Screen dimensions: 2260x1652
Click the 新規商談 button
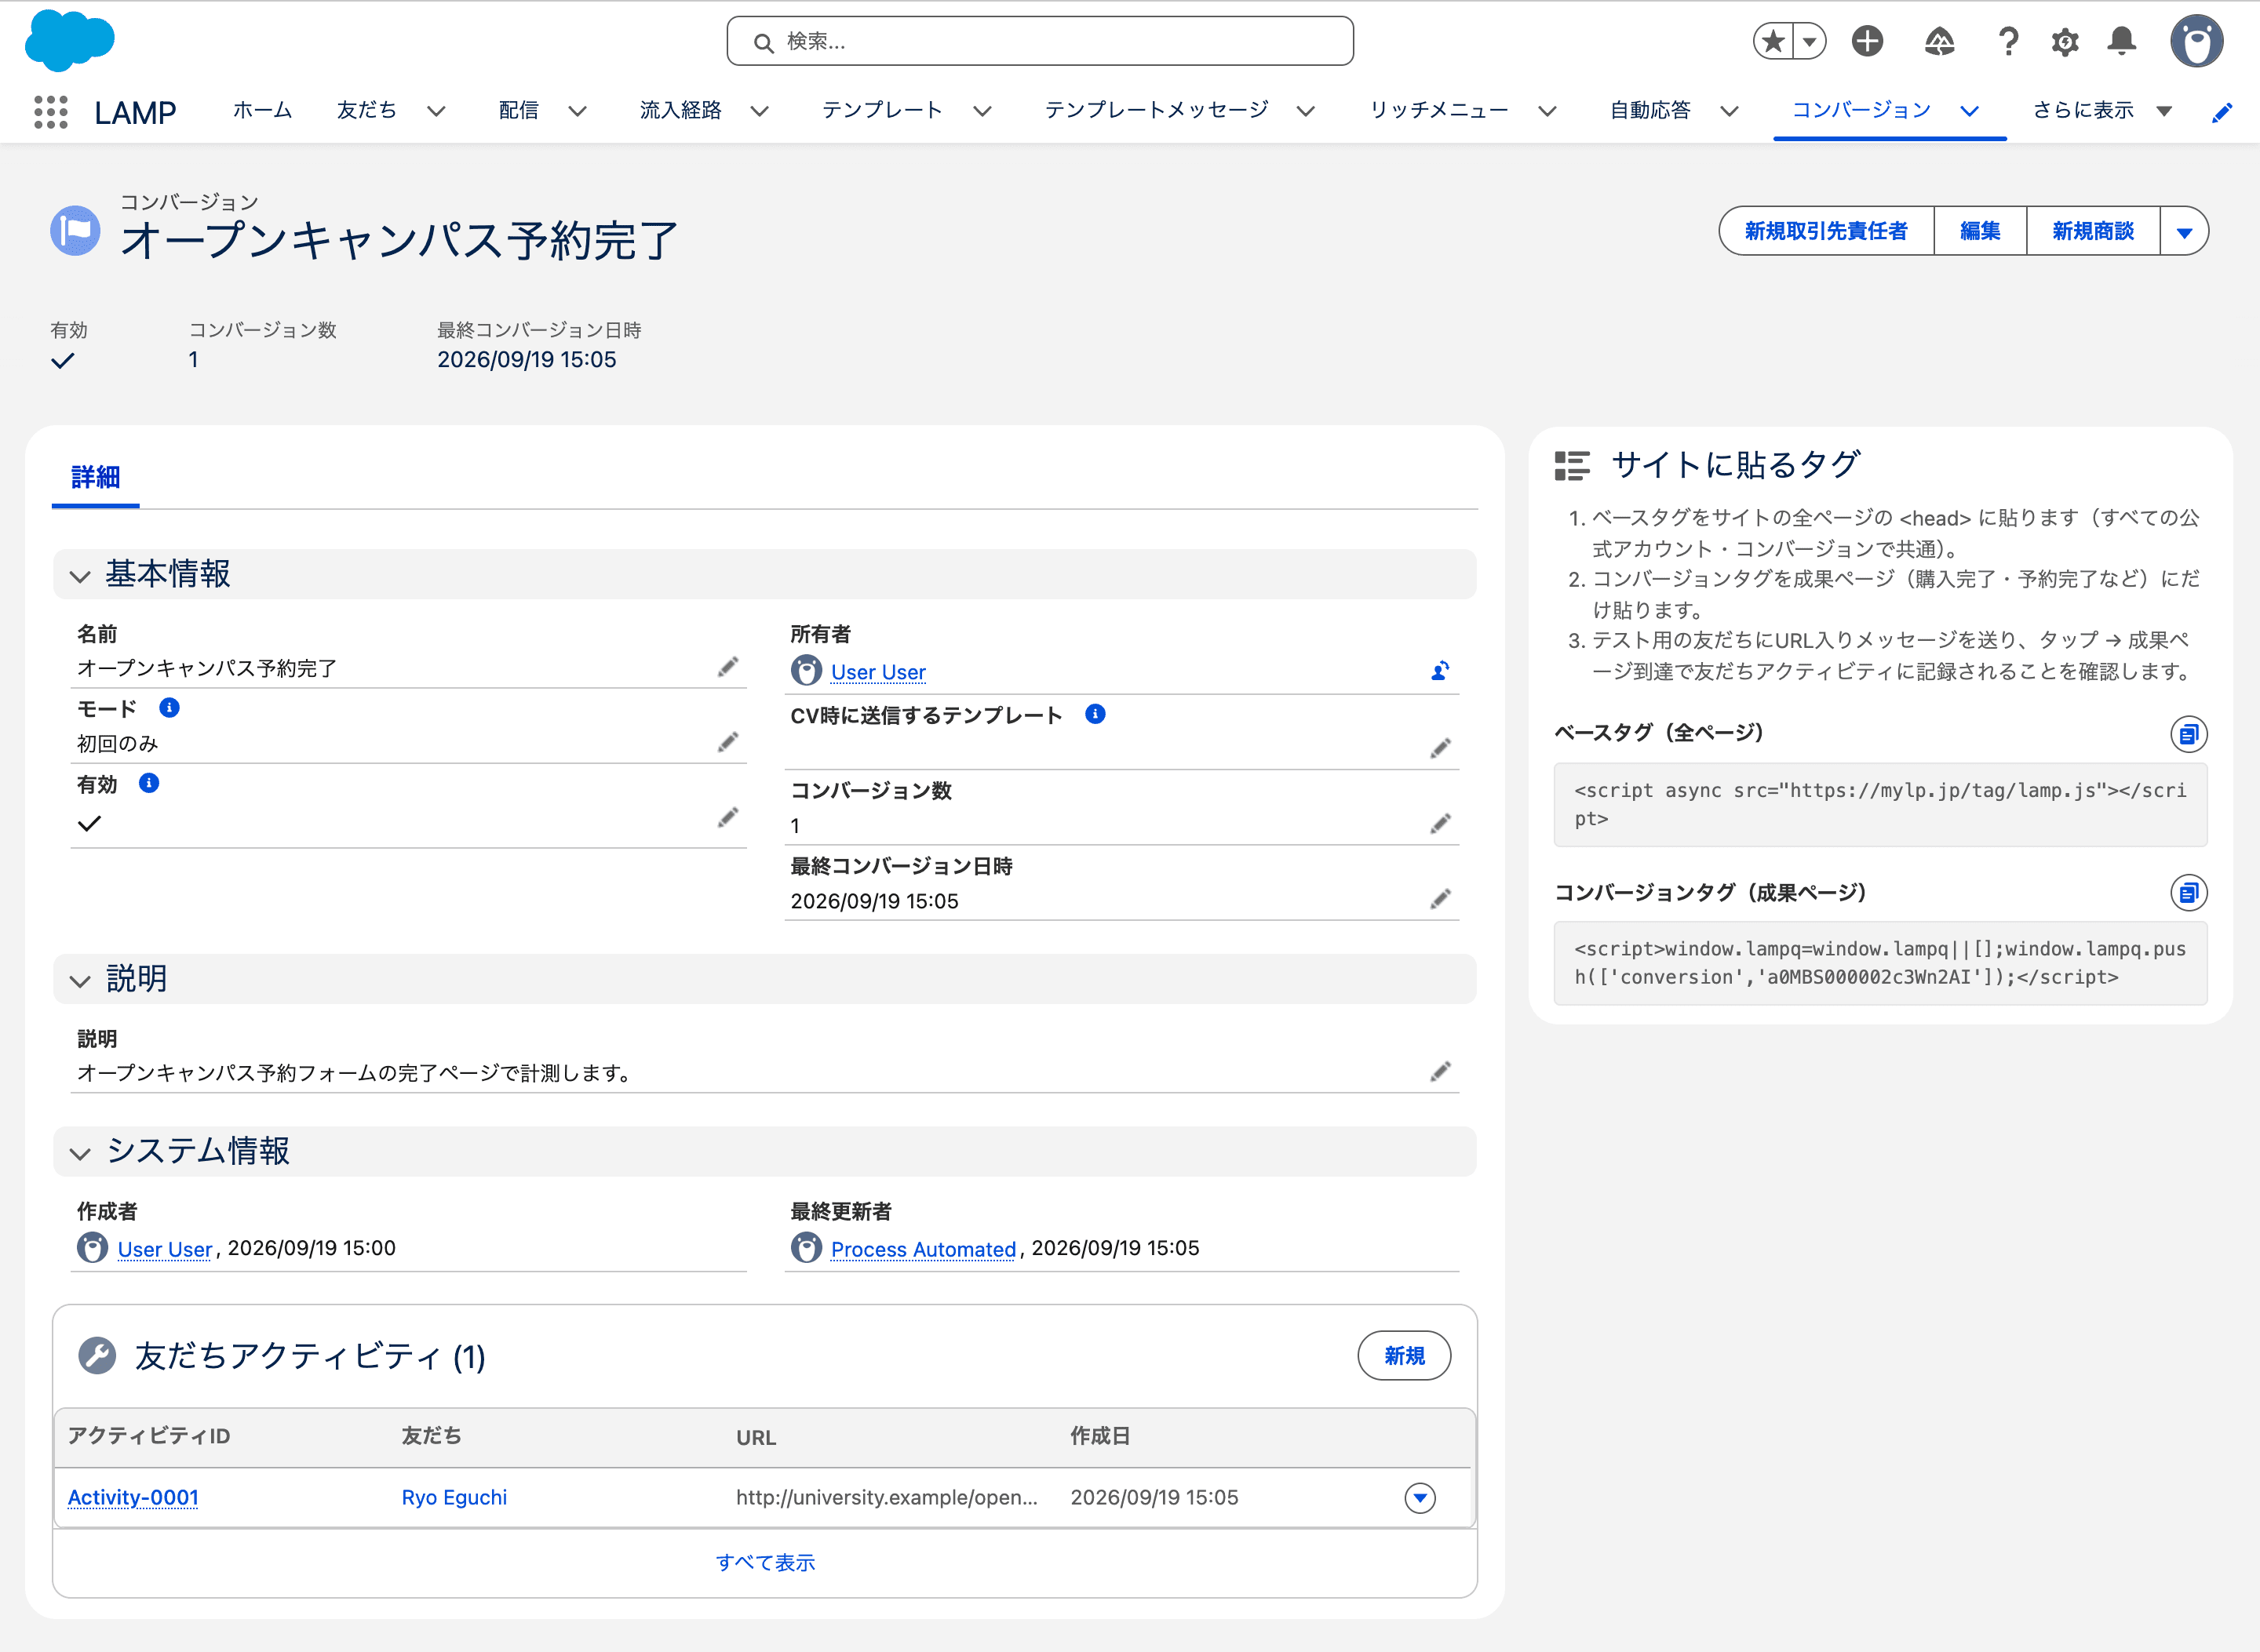2093,231
